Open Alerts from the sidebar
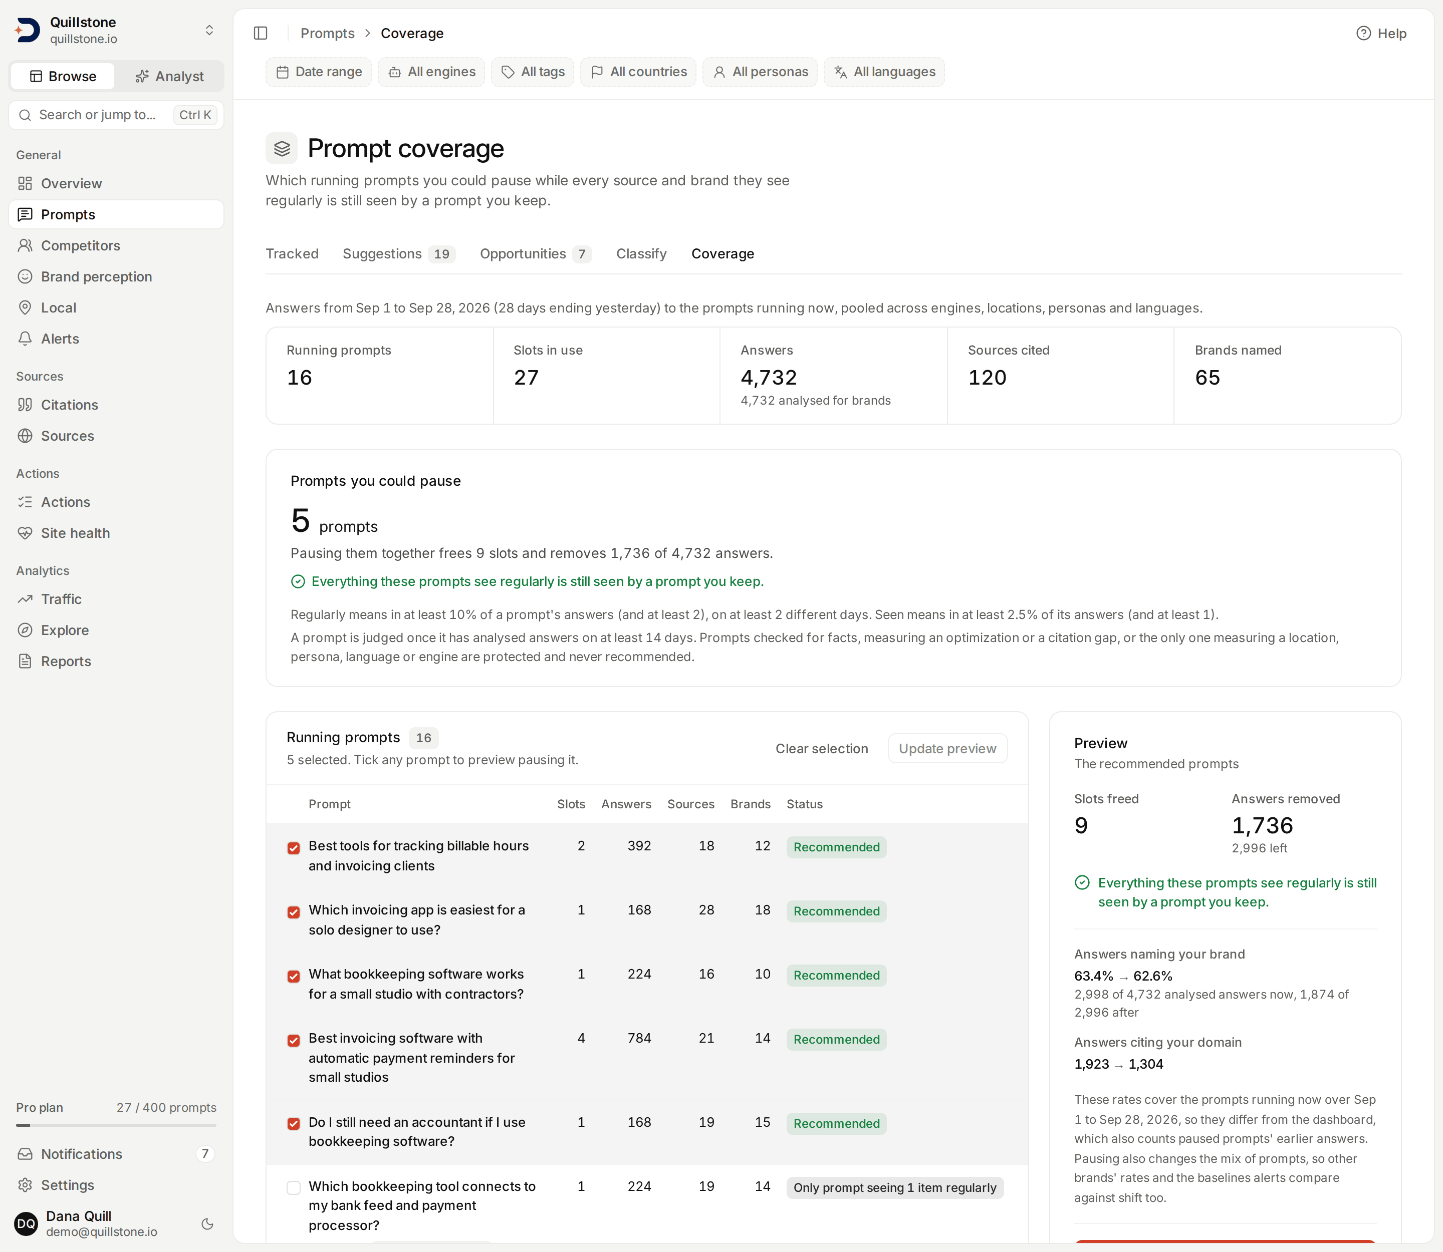This screenshot has width=1443, height=1252. pos(116,339)
